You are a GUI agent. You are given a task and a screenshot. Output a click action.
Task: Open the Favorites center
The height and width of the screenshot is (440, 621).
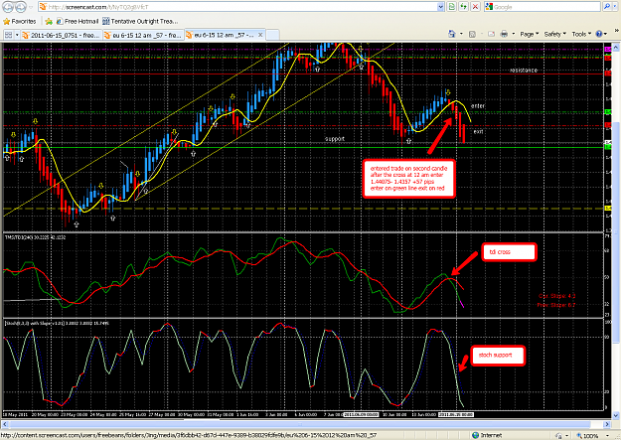[20, 22]
